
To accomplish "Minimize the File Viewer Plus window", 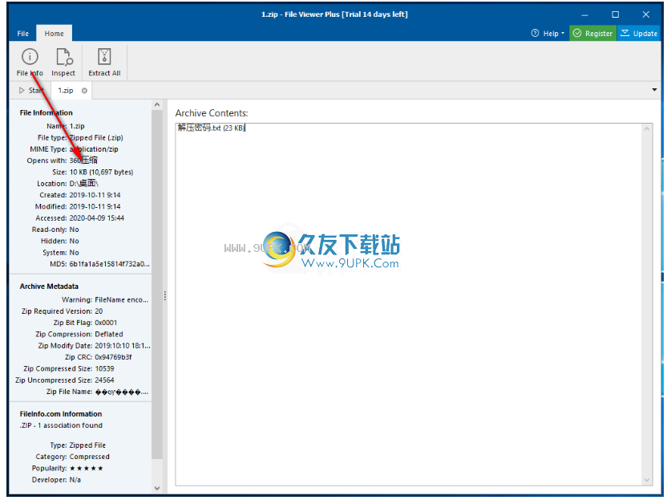I will pyautogui.click(x=585, y=14).
